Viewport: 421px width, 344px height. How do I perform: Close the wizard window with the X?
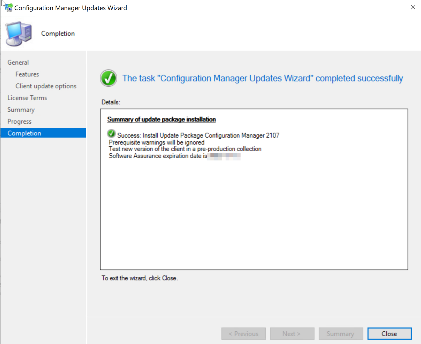click(x=413, y=8)
